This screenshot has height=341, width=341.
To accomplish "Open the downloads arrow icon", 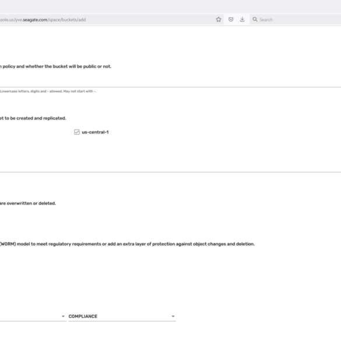I will pos(242,20).
